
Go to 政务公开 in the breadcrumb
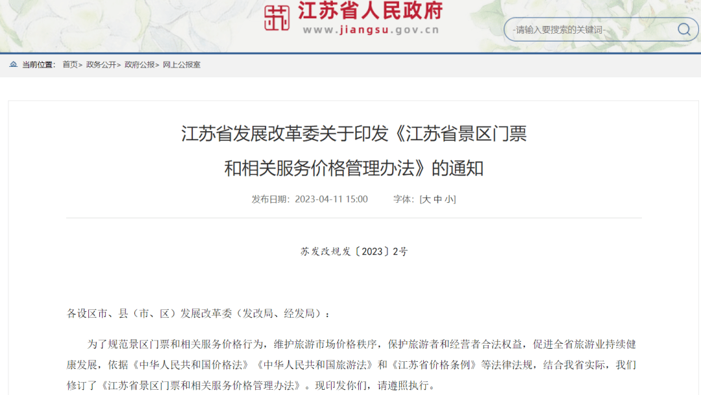[101, 65]
